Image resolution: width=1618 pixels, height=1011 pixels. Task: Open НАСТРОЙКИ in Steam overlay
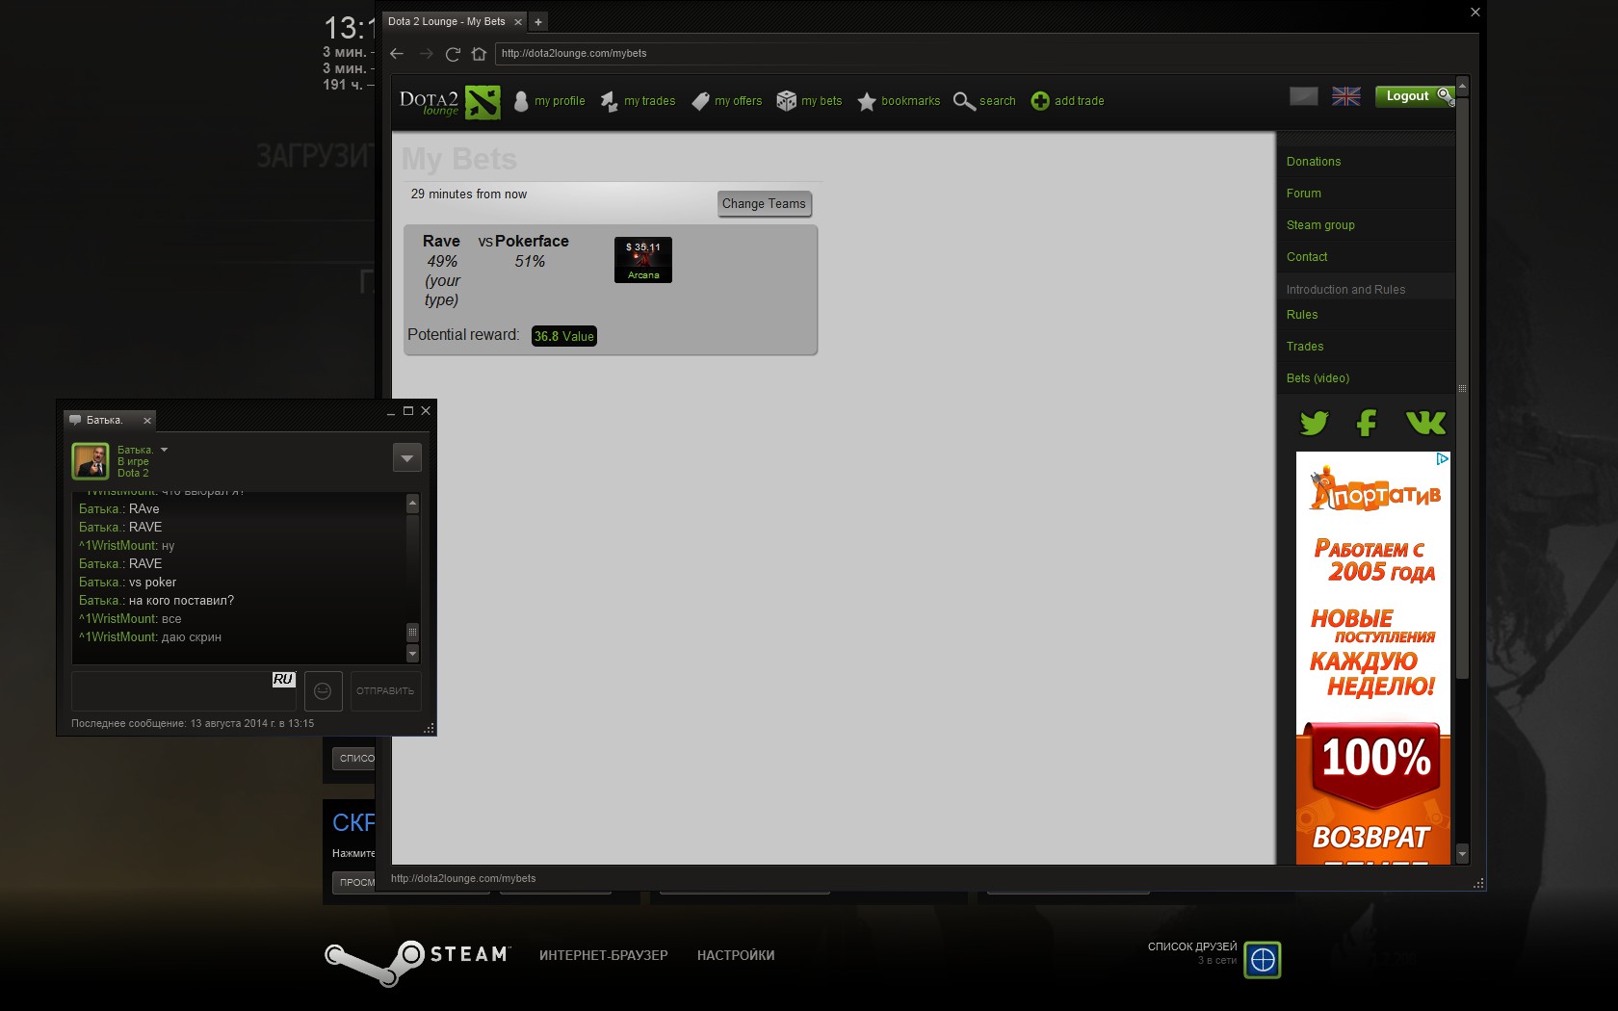point(736,955)
